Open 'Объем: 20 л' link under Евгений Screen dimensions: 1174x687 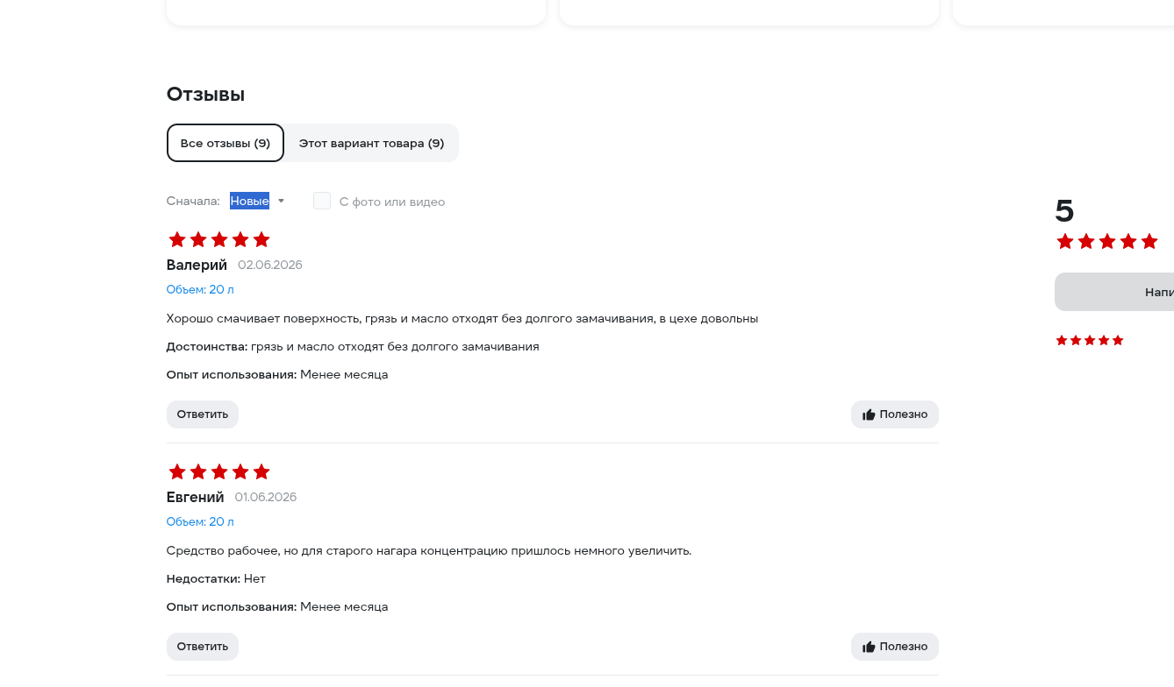(x=200, y=521)
